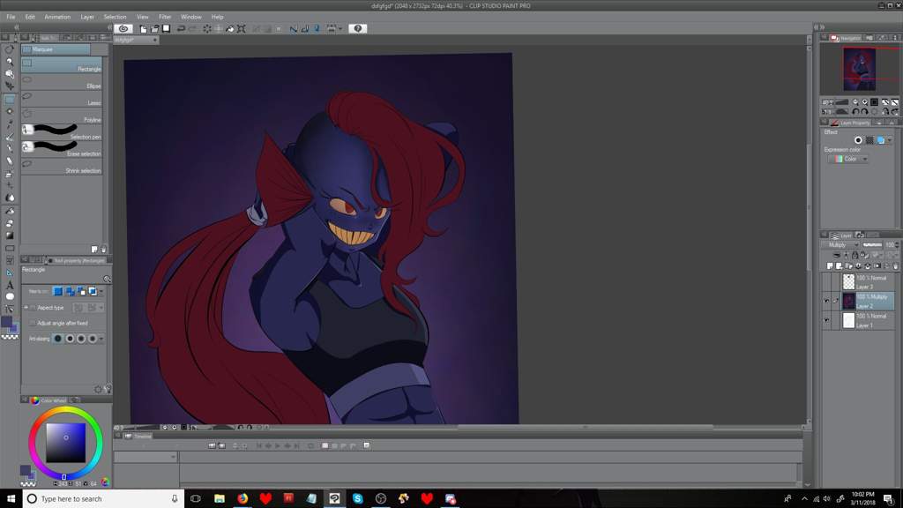903x508 pixels.
Task: Click the zoom in icon in Navigator
Action: pos(865,102)
